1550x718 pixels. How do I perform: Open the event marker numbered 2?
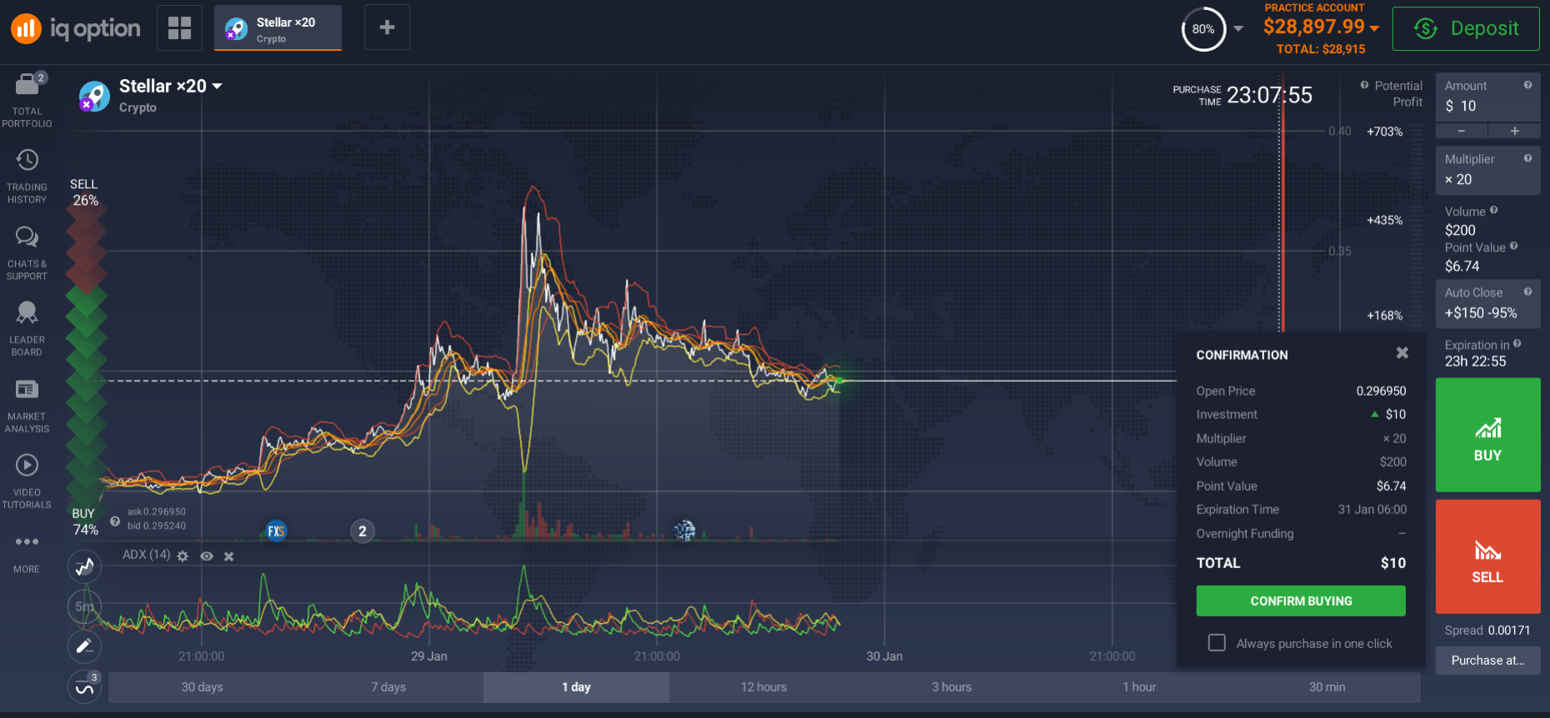tap(362, 531)
